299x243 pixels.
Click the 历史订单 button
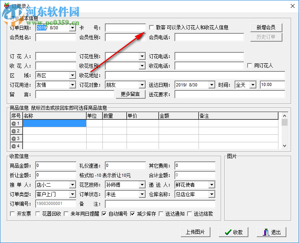[266, 37]
